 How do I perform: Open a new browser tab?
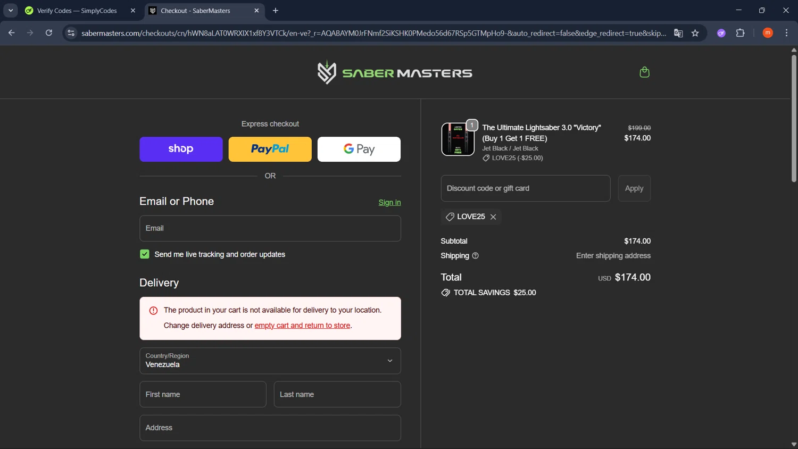coord(276,11)
